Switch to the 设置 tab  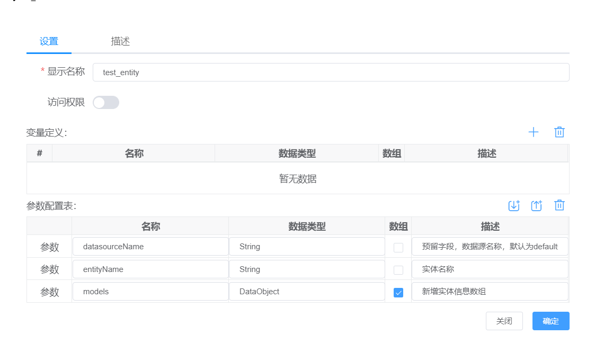click(49, 41)
